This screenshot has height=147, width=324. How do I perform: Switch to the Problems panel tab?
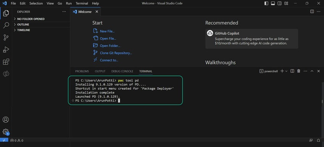(82, 71)
